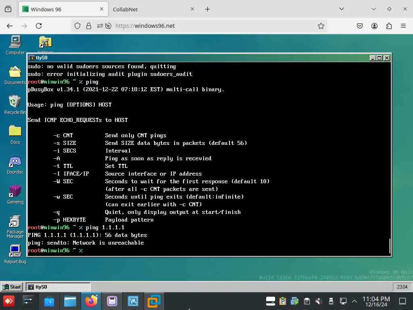Screen dimensions: 413x310
Task: Click the show desktop button
Action: coord(403,301)
